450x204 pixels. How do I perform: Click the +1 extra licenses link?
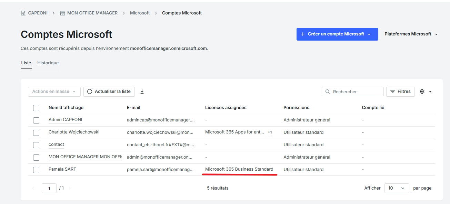270,132
